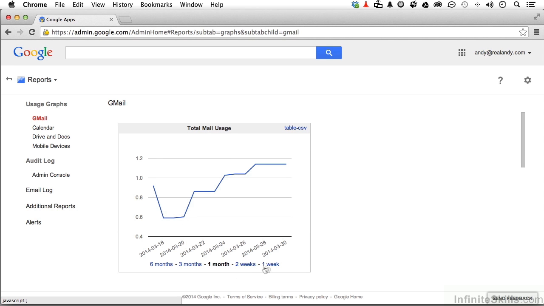
Task: Click in the Google search input field
Action: (x=190, y=53)
